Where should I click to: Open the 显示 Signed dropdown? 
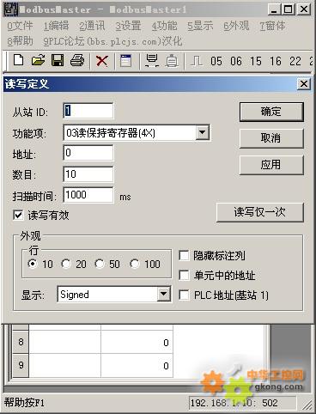tap(163, 294)
